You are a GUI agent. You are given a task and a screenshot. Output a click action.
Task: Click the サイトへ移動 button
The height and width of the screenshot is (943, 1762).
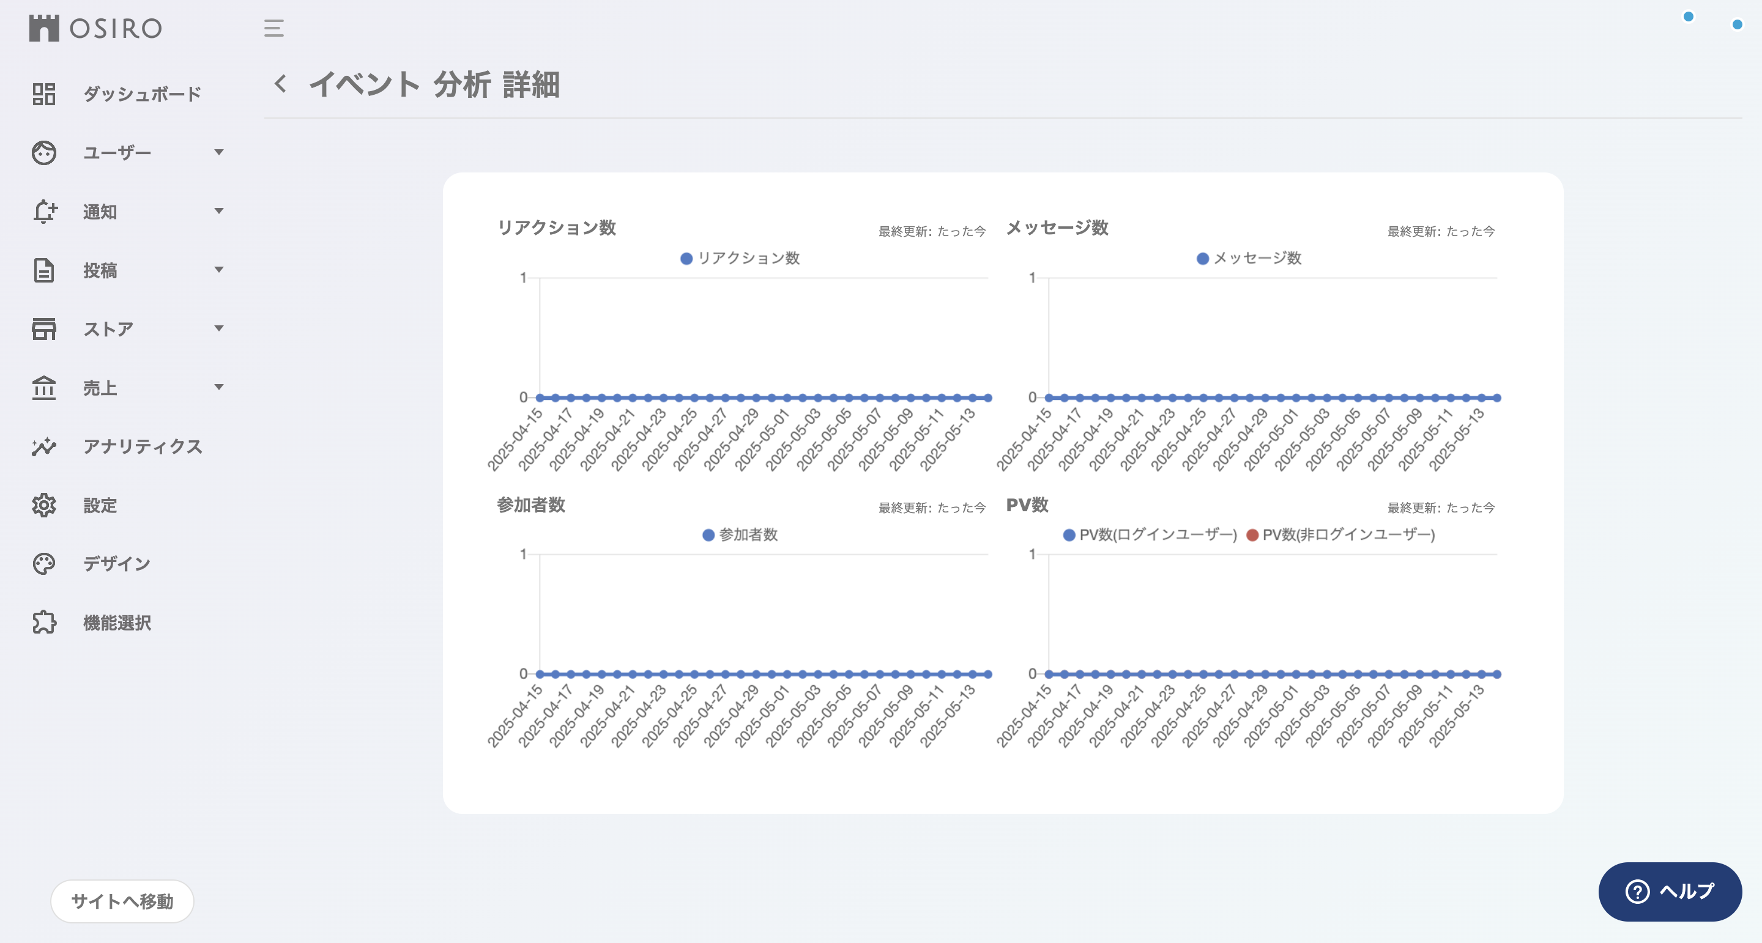click(122, 901)
